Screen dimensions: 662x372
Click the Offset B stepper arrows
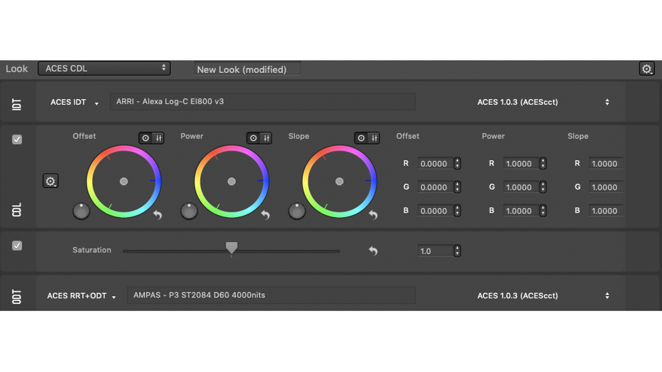457,211
